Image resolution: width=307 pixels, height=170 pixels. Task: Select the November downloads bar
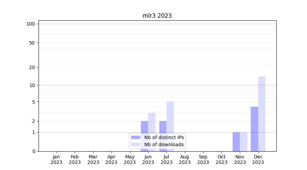click(x=244, y=142)
